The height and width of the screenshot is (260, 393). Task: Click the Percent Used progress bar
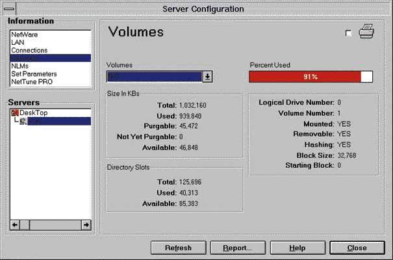coord(311,77)
